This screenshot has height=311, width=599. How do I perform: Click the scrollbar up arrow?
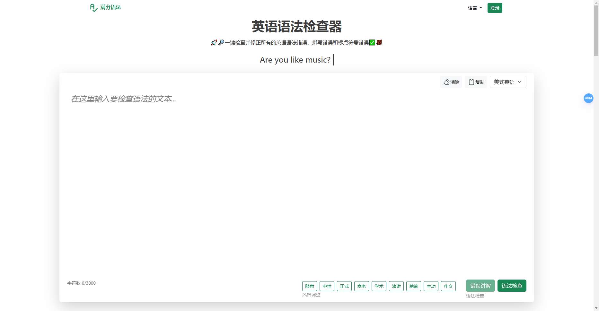click(596, 2)
